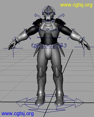The image size is (94, 117).
Task: Select the hip rotate arrow on the waist's left
Action: pyautogui.click(x=32, y=45)
